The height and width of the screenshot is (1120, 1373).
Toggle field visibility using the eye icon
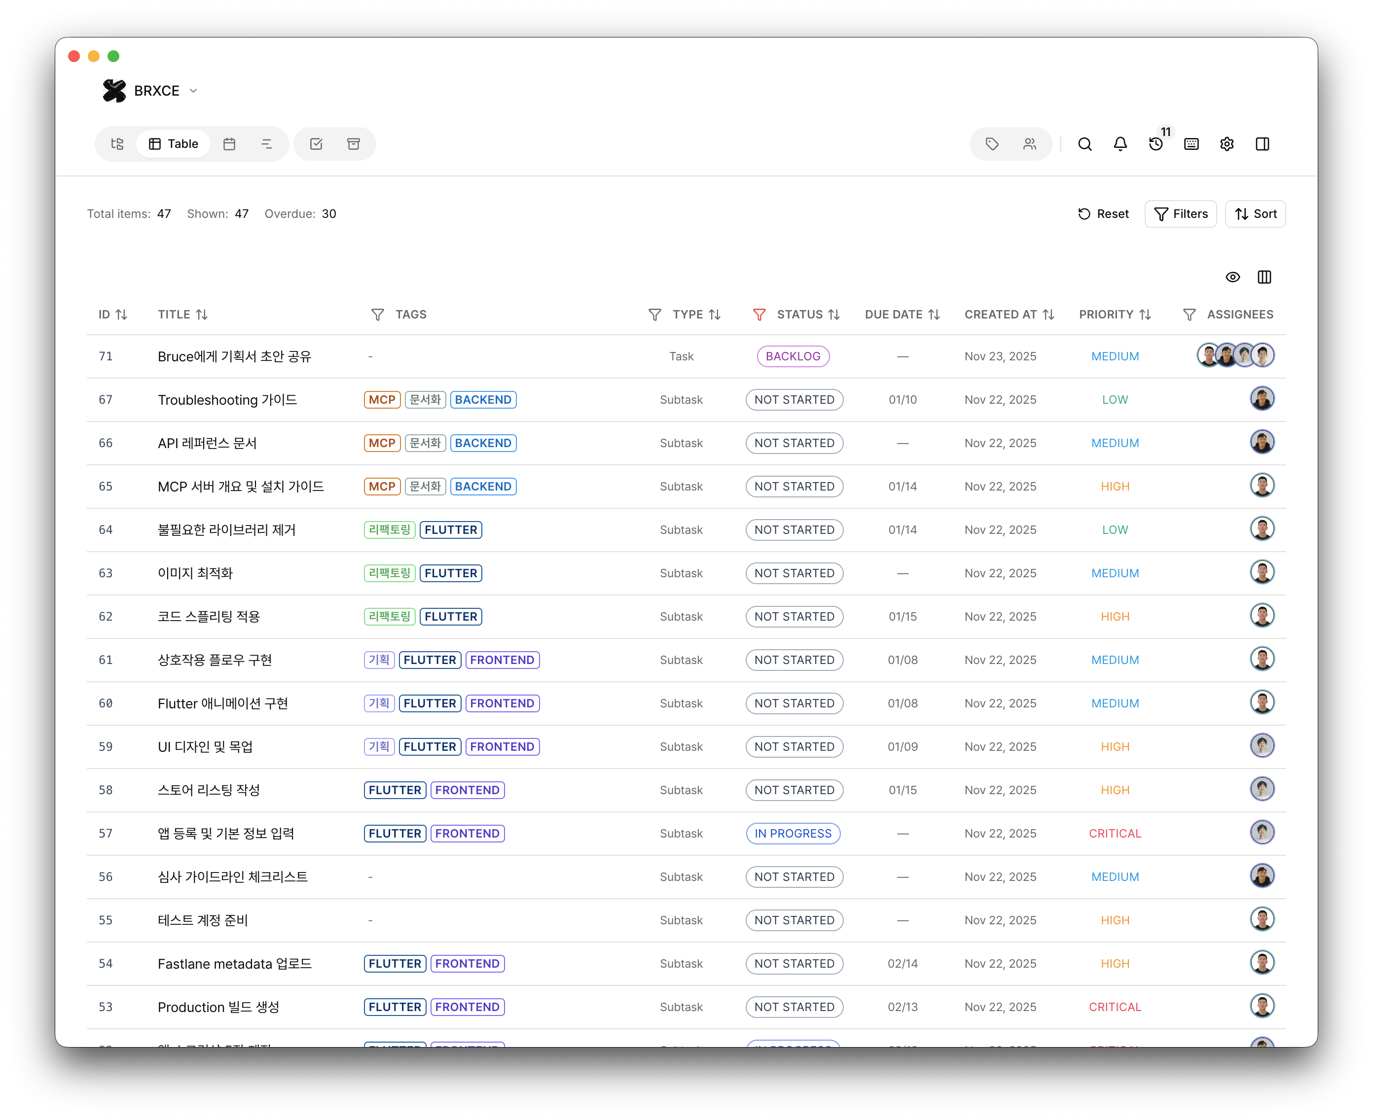(x=1232, y=277)
